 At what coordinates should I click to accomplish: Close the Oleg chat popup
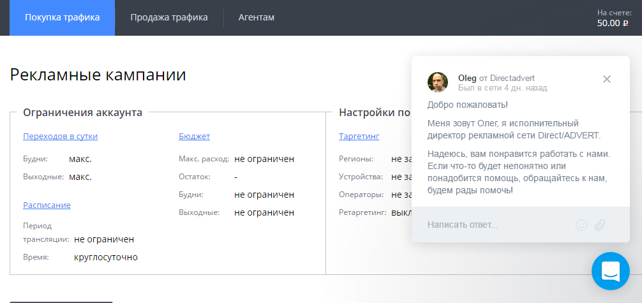point(607,80)
